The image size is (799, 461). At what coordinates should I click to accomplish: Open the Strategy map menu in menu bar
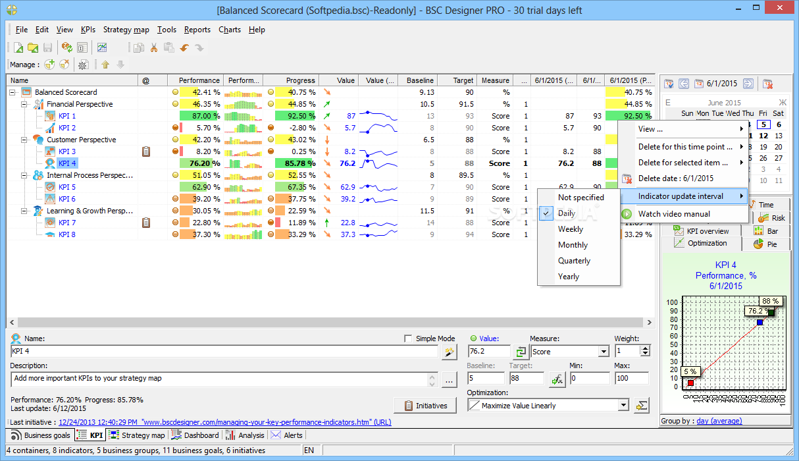tap(126, 30)
